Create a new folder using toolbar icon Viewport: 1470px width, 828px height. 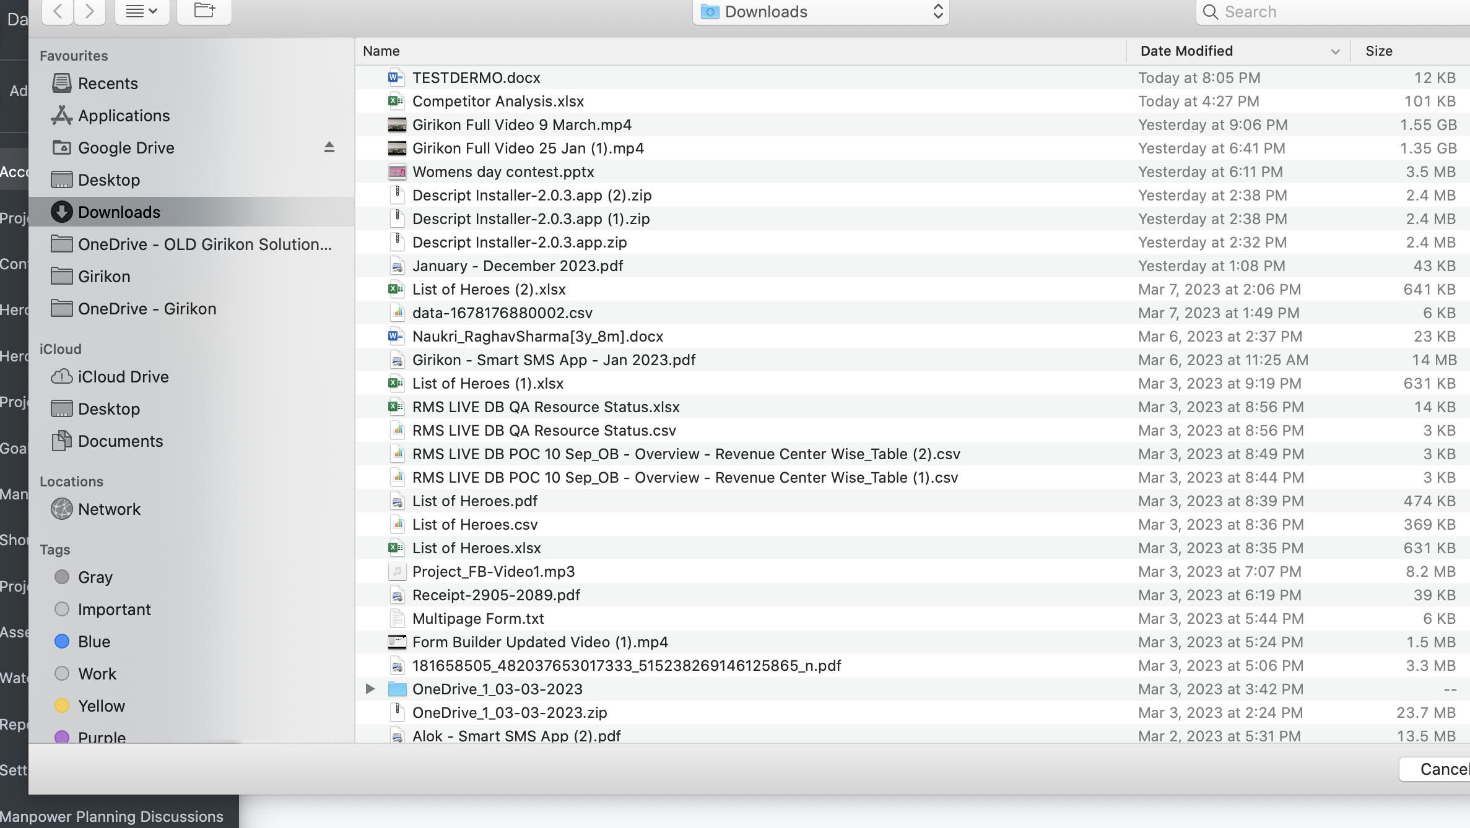[x=204, y=12]
